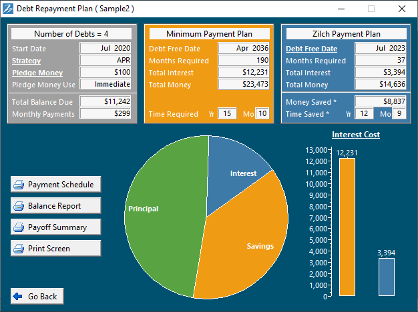Minimize the Debt Repayment Plan window

point(341,9)
